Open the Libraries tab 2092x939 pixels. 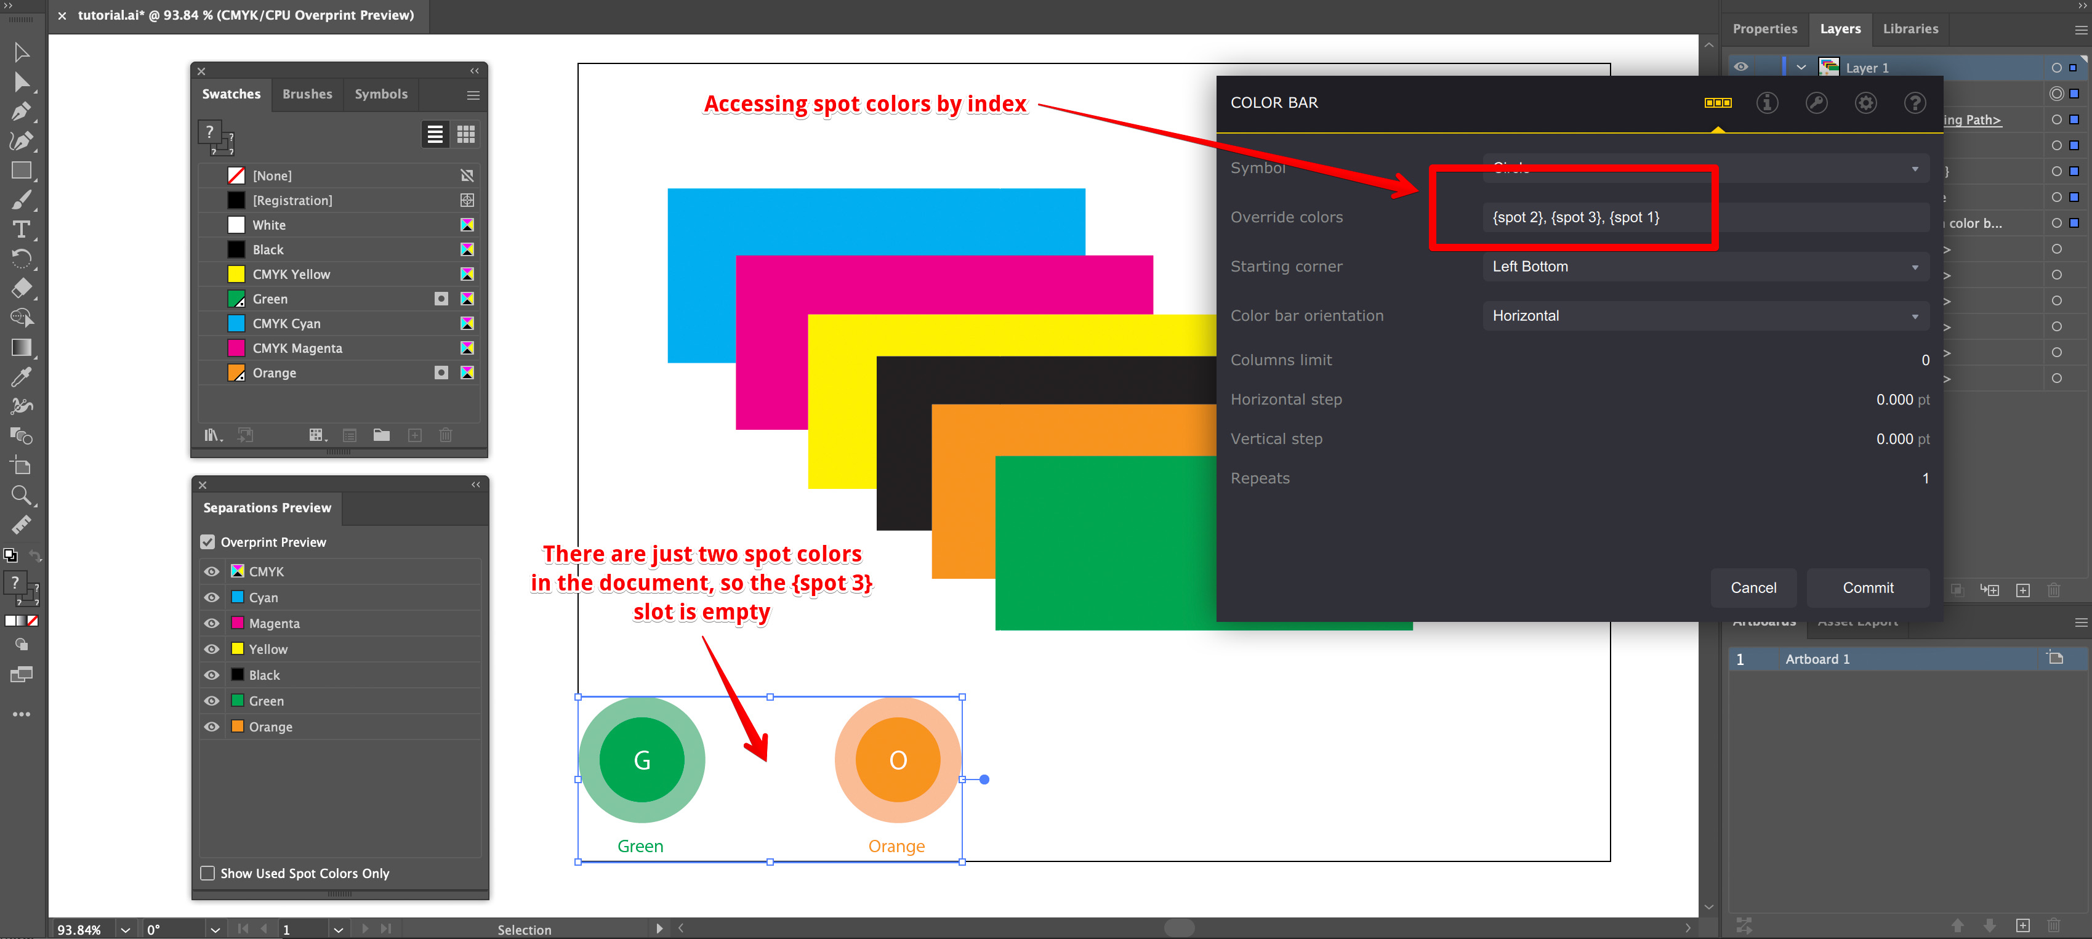click(x=1910, y=28)
